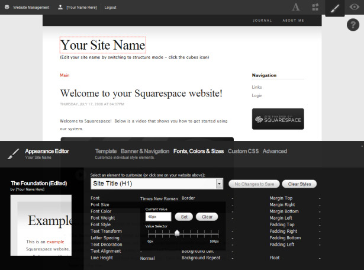Select the Border property

click(188, 198)
